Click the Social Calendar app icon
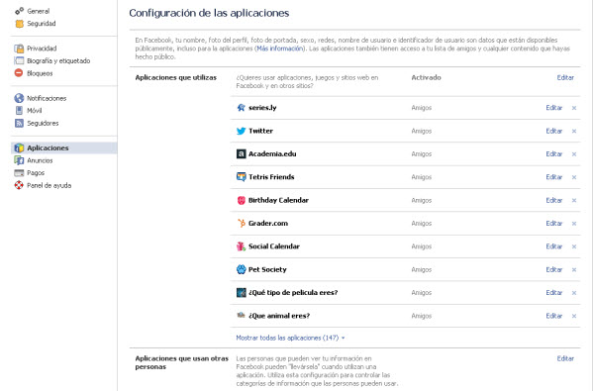This screenshot has width=593, height=391. coord(241,246)
